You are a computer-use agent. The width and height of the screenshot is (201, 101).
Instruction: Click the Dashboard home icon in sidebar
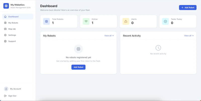coord(5,17)
